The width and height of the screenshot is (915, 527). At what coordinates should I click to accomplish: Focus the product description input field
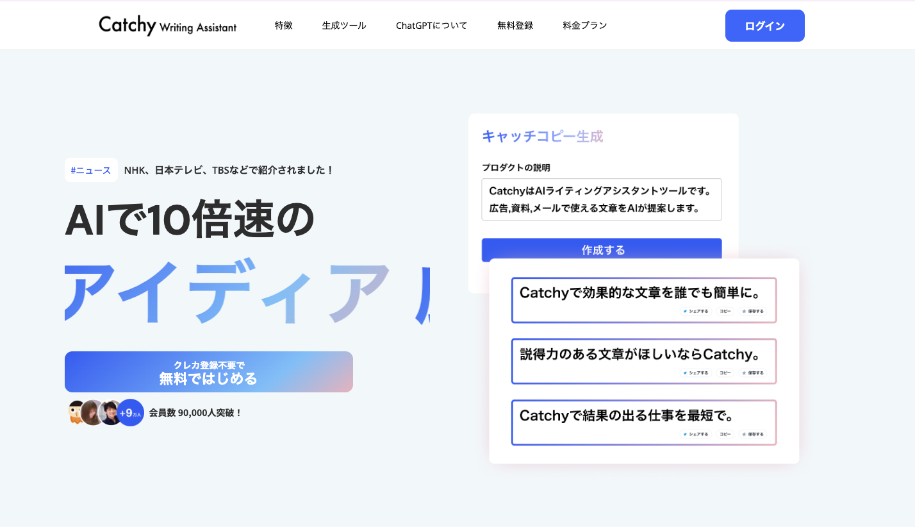(x=602, y=199)
